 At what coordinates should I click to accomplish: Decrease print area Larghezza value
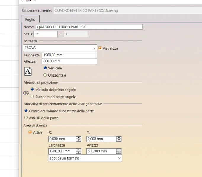[x=78, y=152]
